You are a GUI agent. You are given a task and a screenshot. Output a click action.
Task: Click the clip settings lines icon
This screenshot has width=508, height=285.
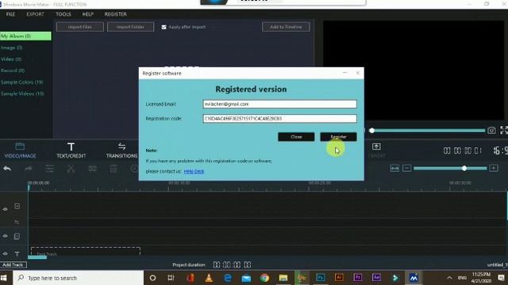tap(49, 169)
